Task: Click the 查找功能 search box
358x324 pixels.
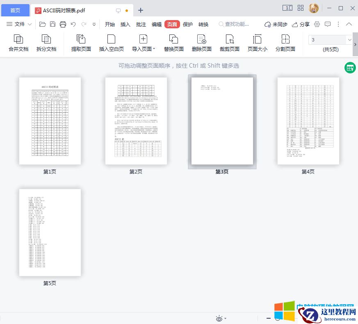Action: point(234,24)
